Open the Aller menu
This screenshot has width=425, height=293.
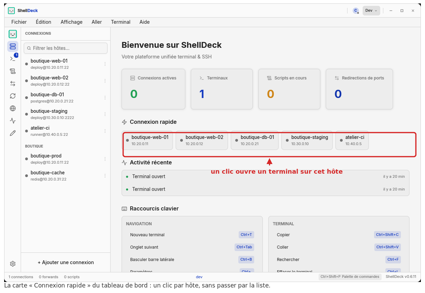(x=97, y=22)
